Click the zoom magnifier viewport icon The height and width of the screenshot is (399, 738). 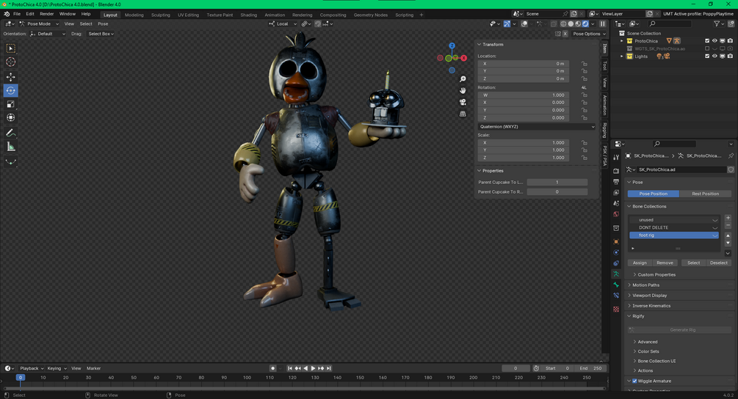pyautogui.click(x=463, y=78)
